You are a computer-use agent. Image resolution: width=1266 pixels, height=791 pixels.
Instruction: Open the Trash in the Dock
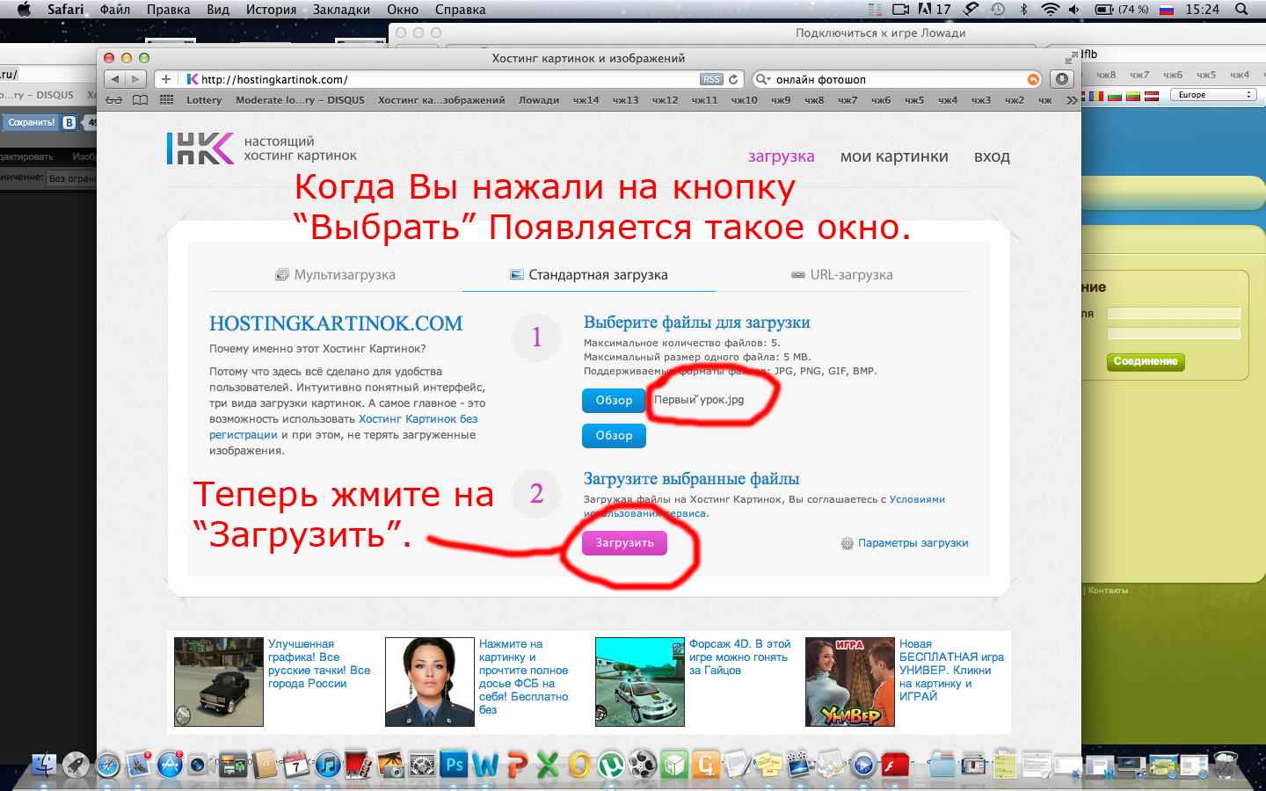[x=1226, y=765]
